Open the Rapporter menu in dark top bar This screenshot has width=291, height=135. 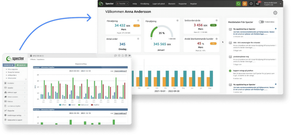182,4
